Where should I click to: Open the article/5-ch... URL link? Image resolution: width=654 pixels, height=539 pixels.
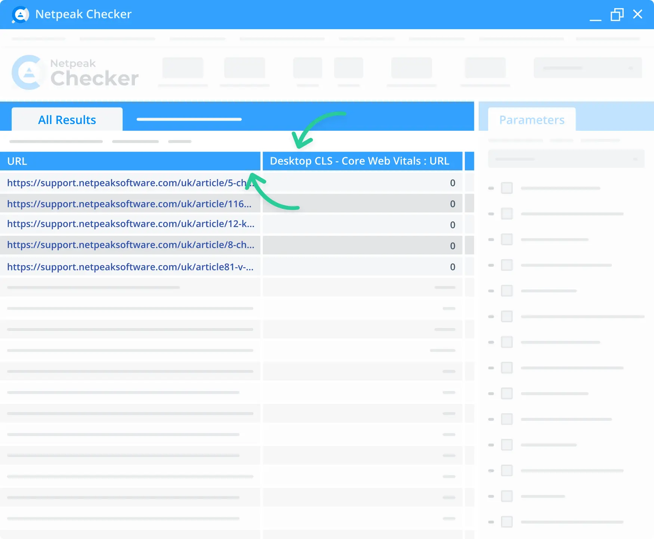(130, 183)
